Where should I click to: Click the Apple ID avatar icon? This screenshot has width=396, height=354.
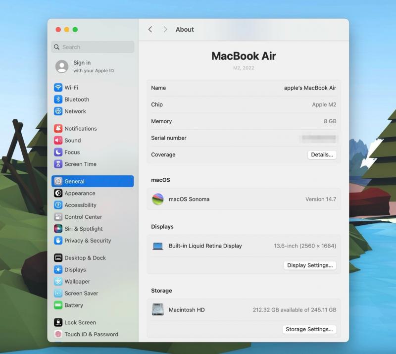pyautogui.click(x=62, y=66)
